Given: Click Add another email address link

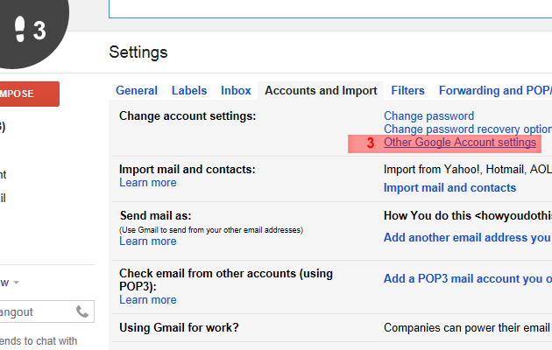Looking at the screenshot, I should pos(468,237).
